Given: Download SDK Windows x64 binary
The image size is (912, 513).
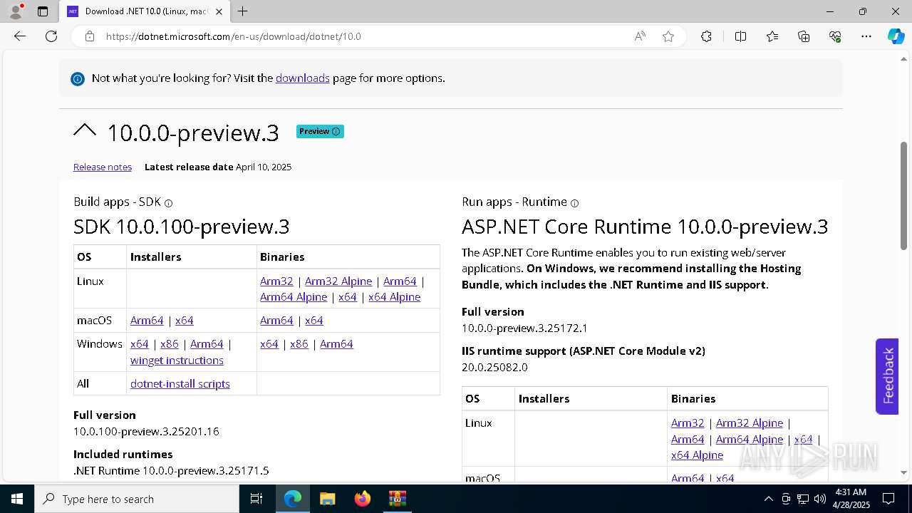Looking at the screenshot, I should coord(269,344).
